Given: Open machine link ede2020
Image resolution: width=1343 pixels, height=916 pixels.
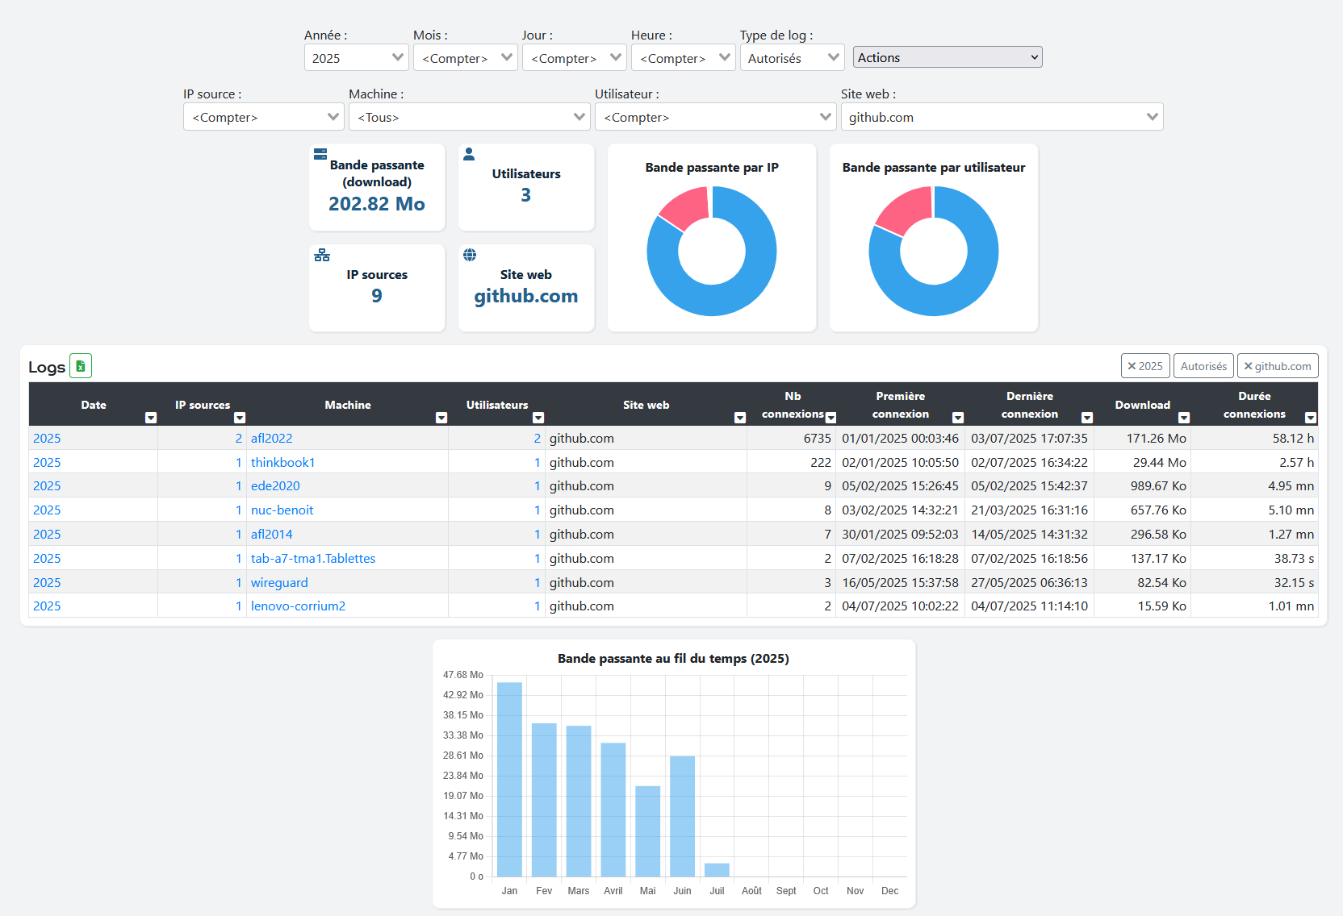Looking at the screenshot, I should point(275,486).
